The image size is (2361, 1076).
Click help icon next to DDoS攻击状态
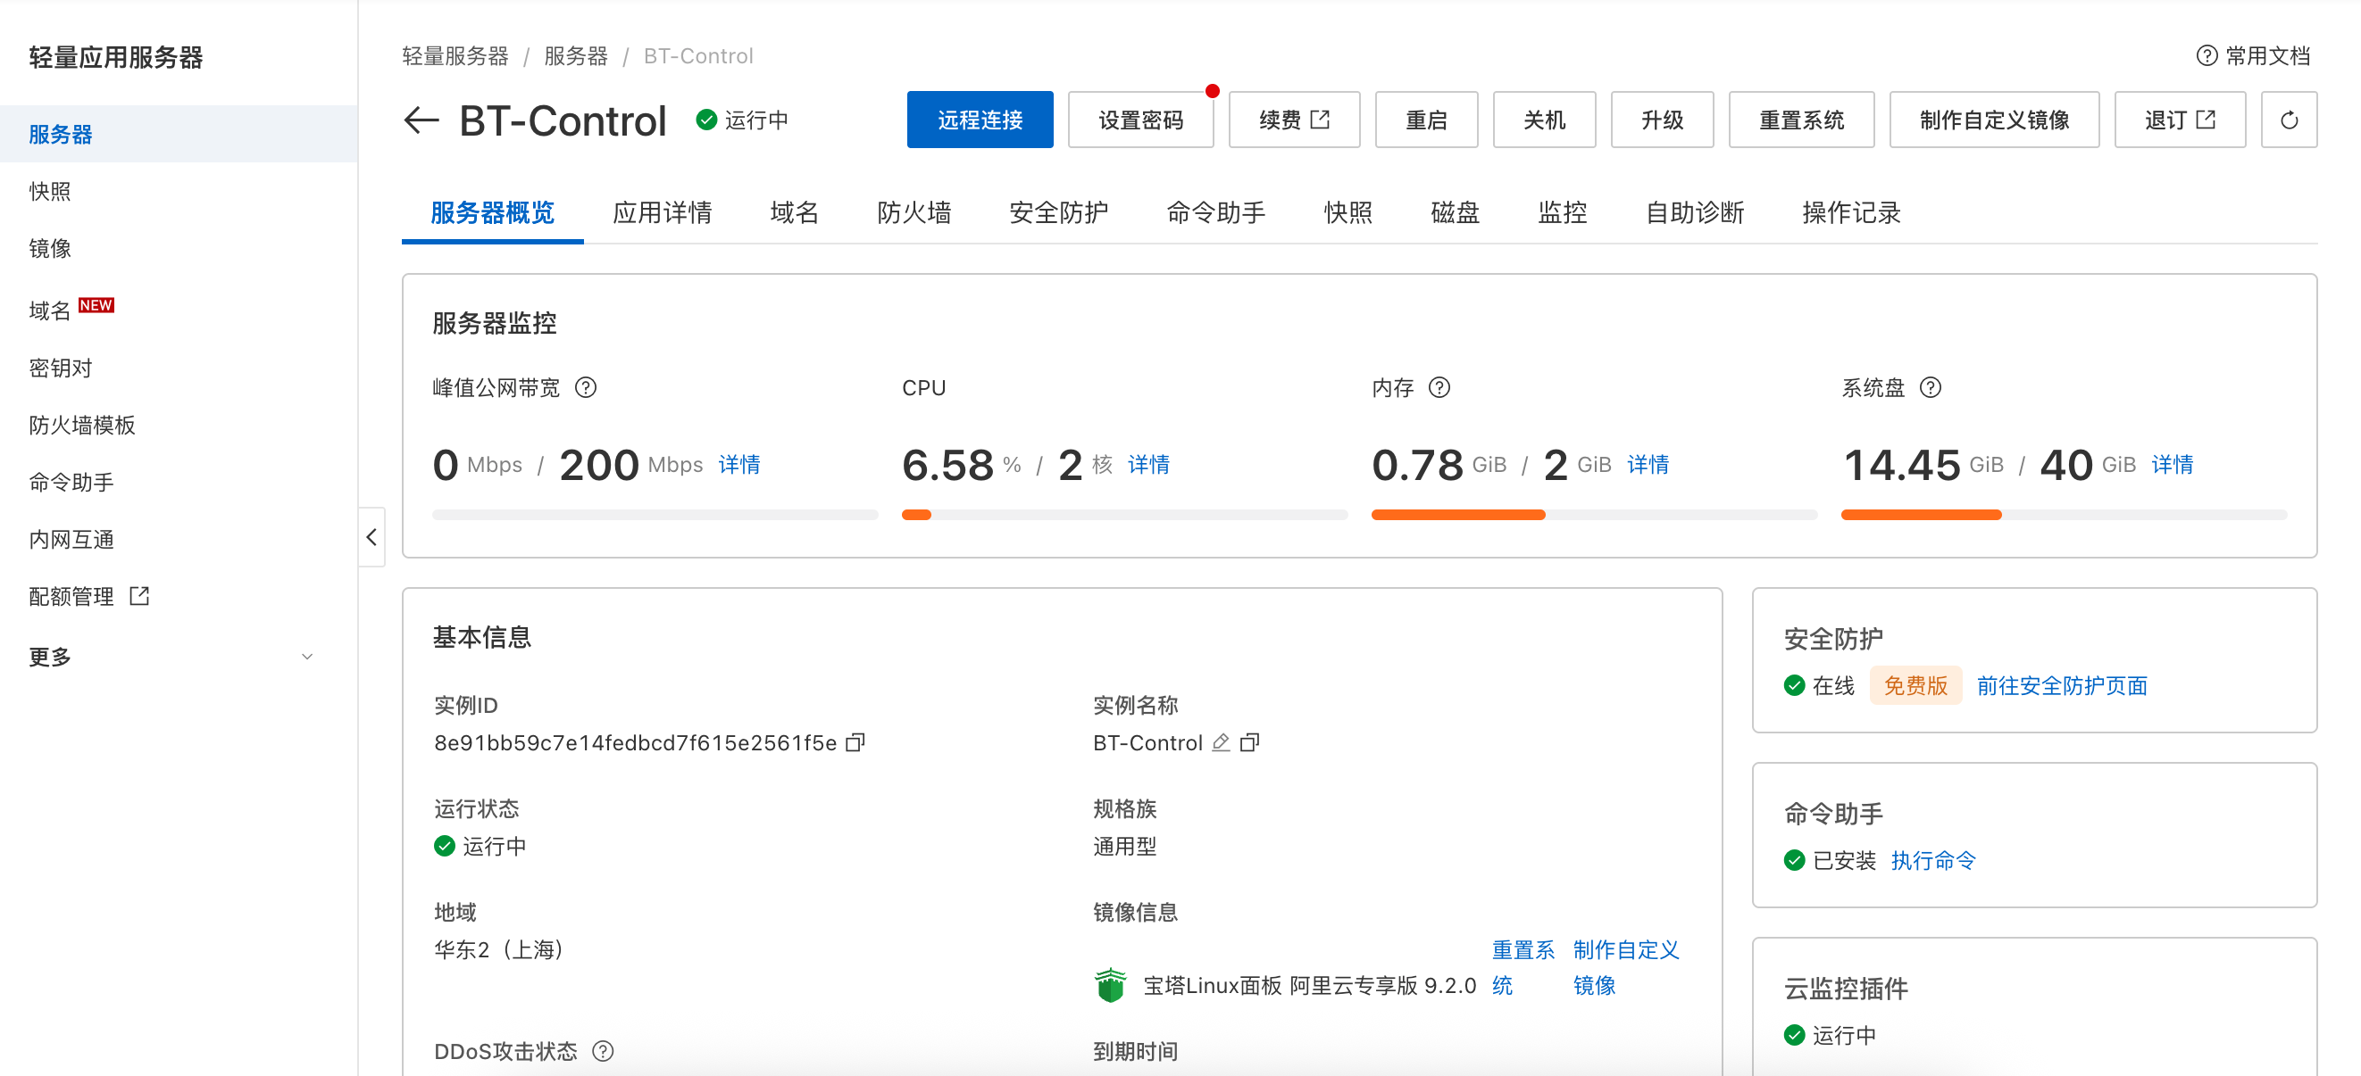coord(602,1051)
